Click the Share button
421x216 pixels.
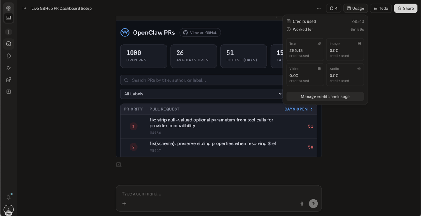click(405, 8)
